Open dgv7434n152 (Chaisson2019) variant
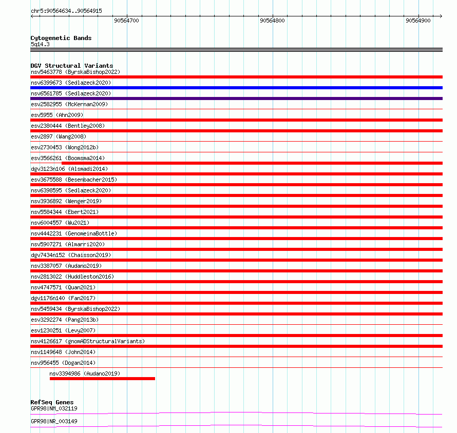This screenshot has width=457, height=433. [71, 255]
